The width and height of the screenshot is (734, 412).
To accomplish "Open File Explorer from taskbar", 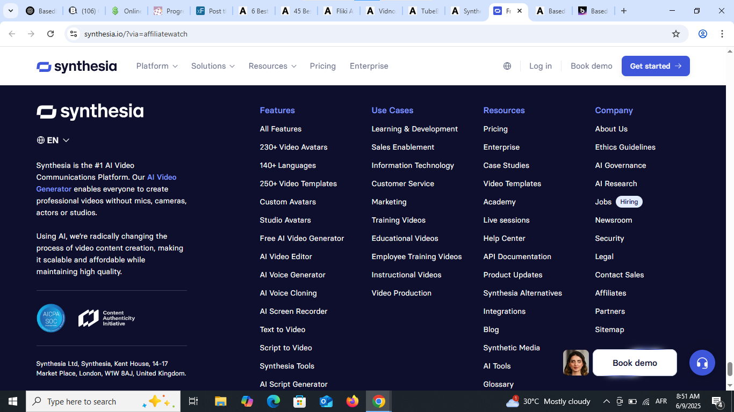I will [220, 401].
